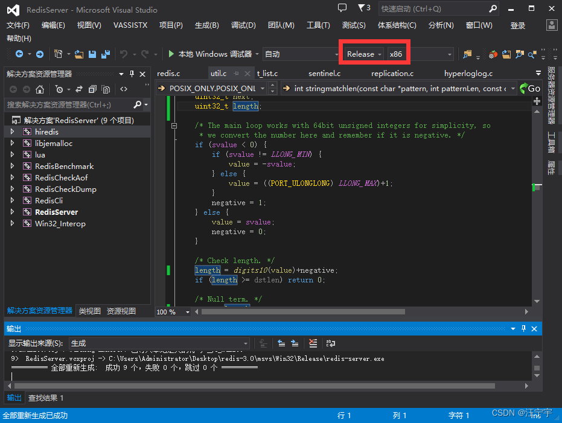Switch to the sentinel.c tab
Screen dimensions: 562x423
[x=324, y=74]
